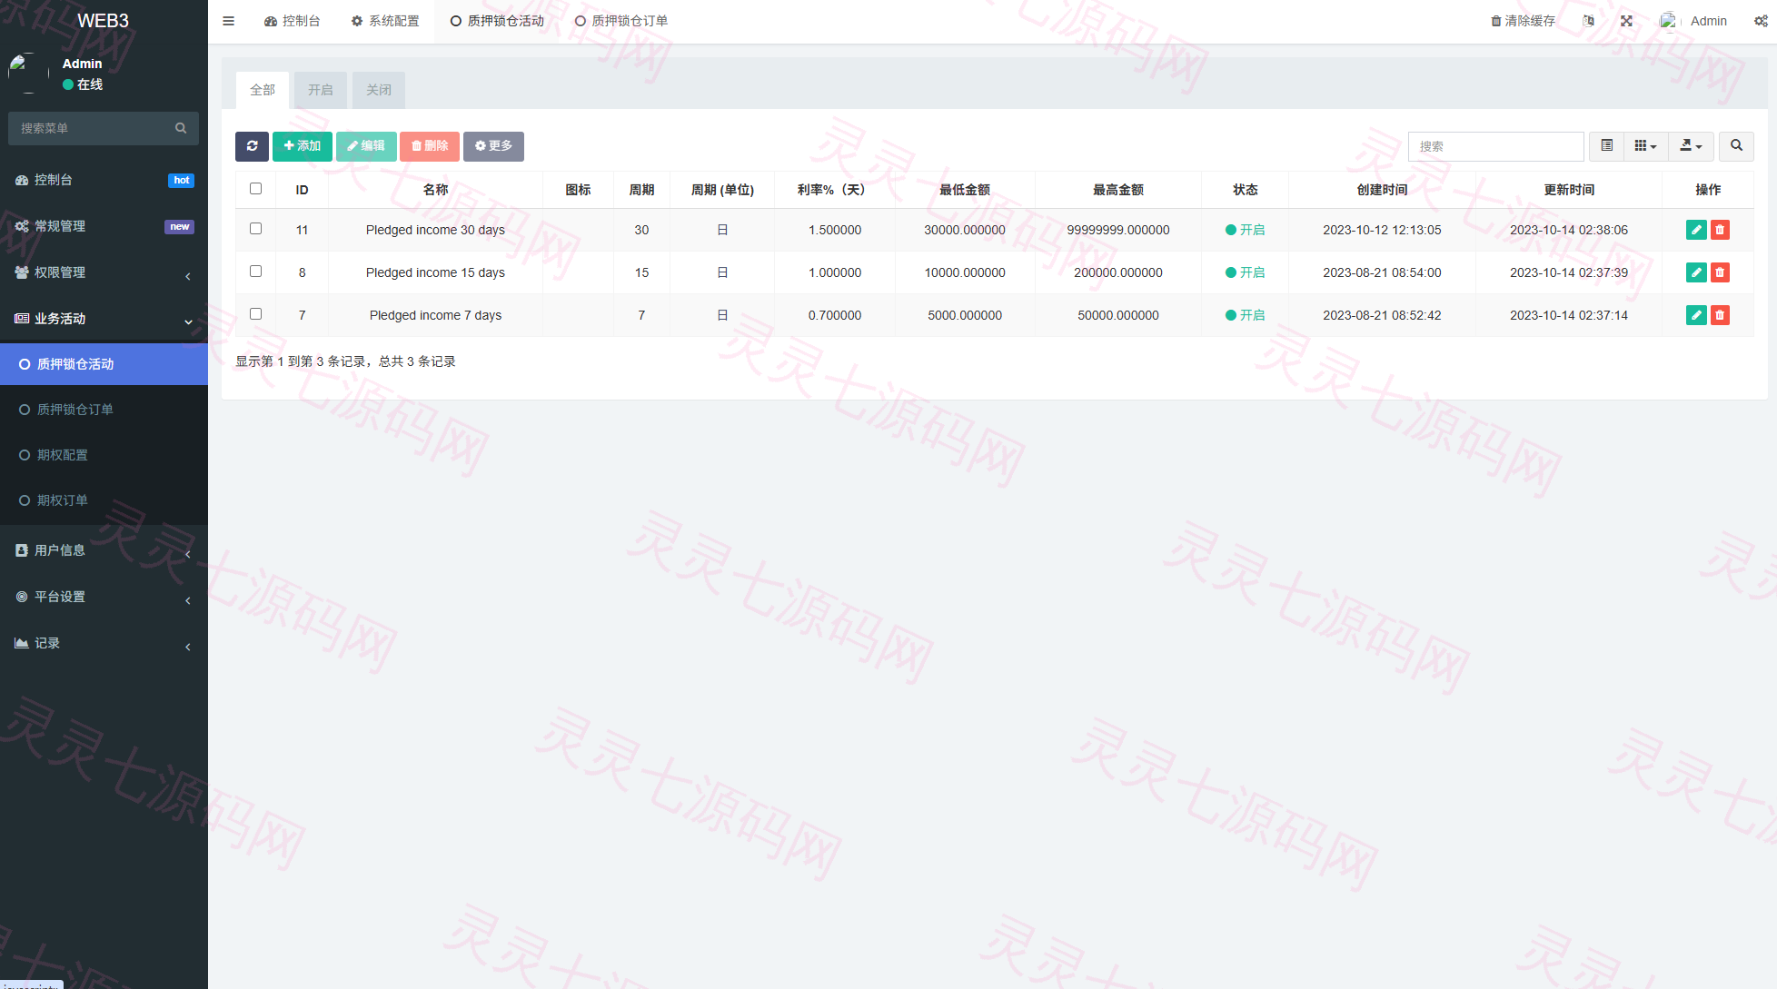Image resolution: width=1777 pixels, height=989 pixels.
Task: Check the checkbox for ID 11 row
Action: point(255,229)
